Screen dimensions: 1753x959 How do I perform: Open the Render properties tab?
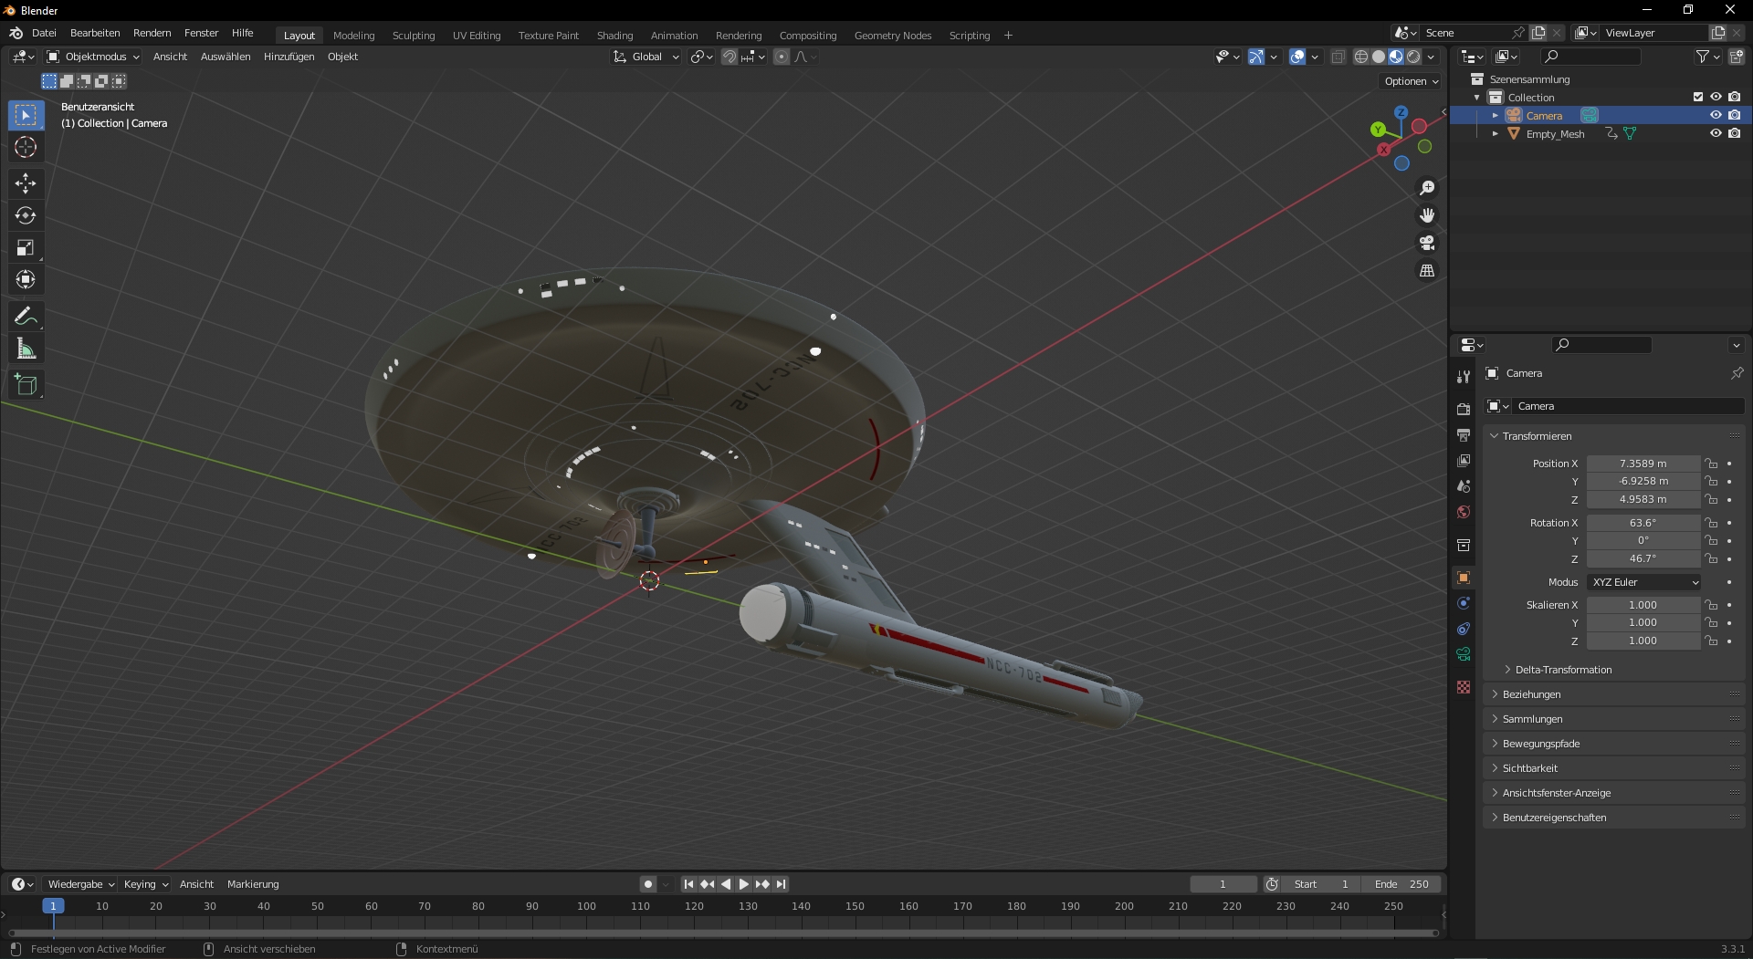coord(1464,409)
